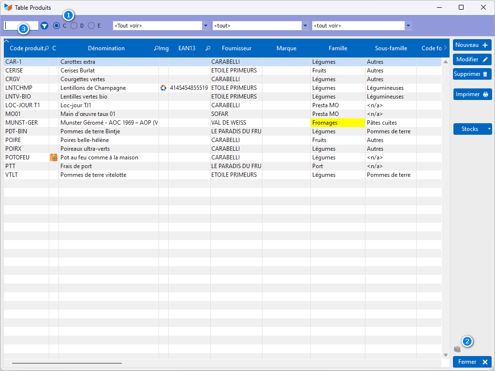Viewport: 495px width, 371px height.
Task: Click the search input field at top left
Action: (x=21, y=26)
